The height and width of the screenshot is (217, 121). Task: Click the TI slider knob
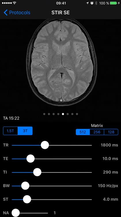click(37, 172)
